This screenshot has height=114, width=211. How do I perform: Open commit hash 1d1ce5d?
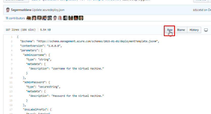pyautogui.click(x=198, y=10)
